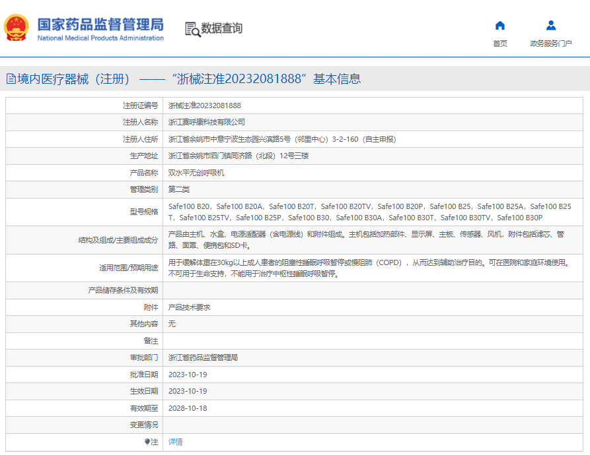This screenshot has height=455, width=590.
Task: Click the 结构及组成 description text
Action: 366,240
